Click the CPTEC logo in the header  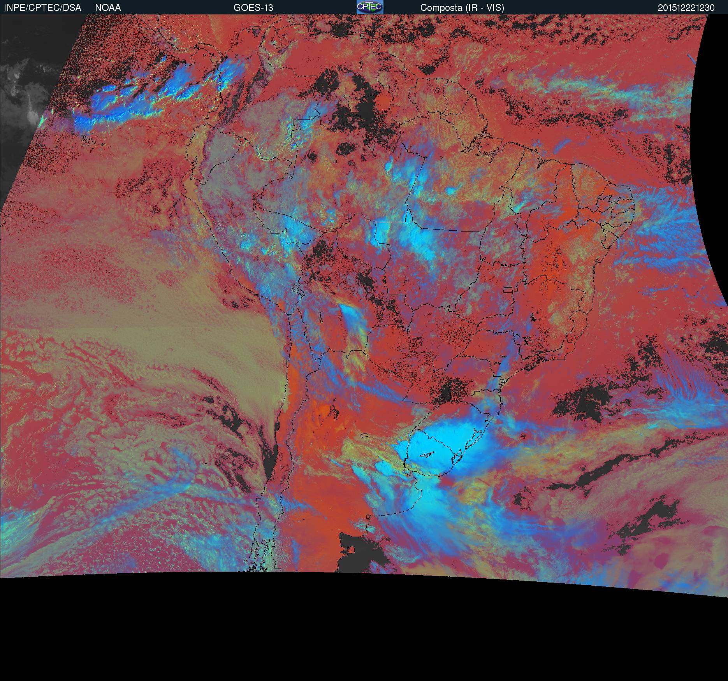369,7
